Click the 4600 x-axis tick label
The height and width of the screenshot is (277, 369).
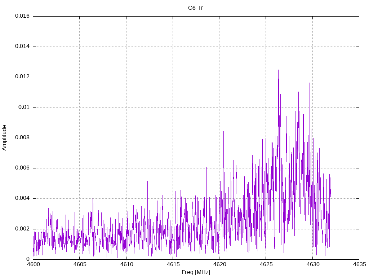(x=33, y=264)
